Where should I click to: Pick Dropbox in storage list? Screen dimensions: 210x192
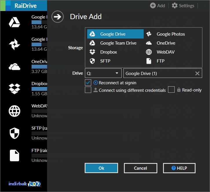(115, 52)
